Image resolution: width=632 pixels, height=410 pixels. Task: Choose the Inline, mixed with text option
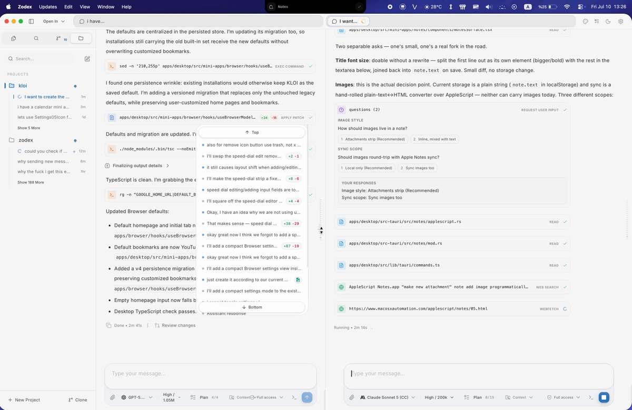pos(434,139)
